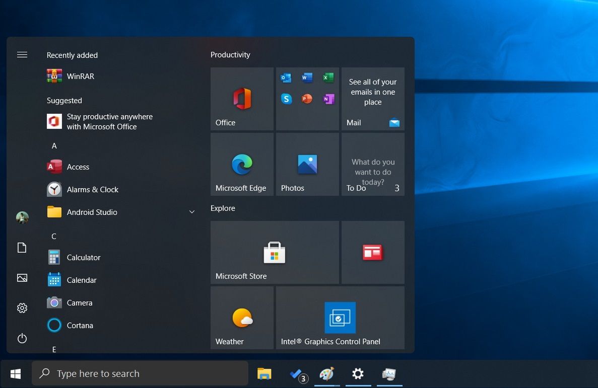Open the Power options
This screenshot has width=598, height=388.
22,338
